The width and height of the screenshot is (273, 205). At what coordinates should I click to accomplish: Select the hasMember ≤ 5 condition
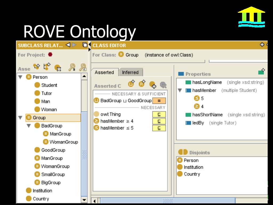(114, 128)
